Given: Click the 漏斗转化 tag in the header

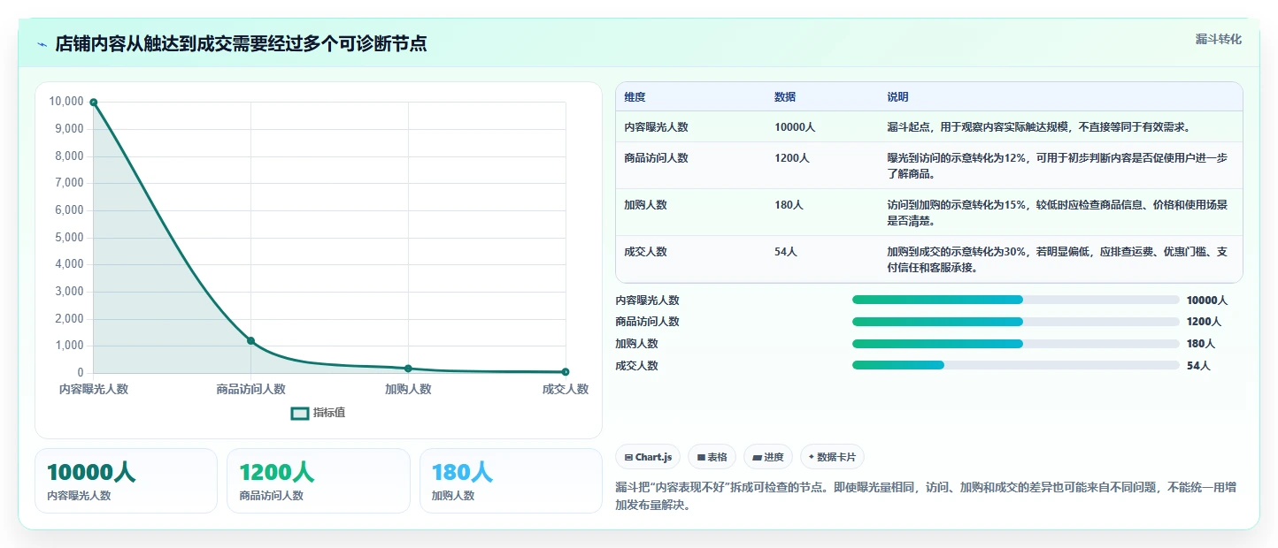Looking at the screenshot, I should click(1218, 39).
